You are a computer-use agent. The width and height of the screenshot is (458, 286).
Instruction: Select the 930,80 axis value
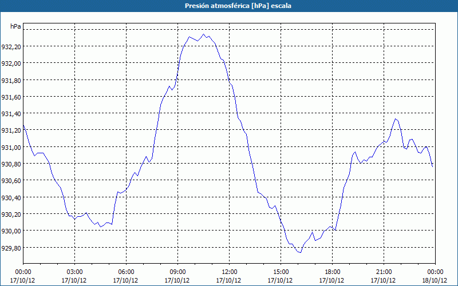click(x=11, y=164)
